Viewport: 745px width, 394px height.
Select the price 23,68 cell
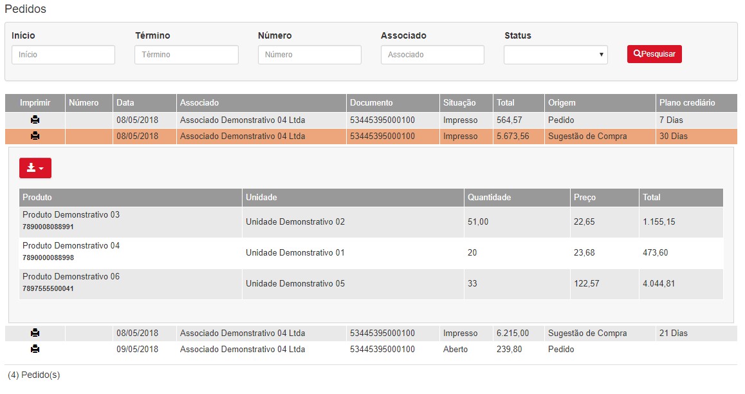[x=605, y=253]
